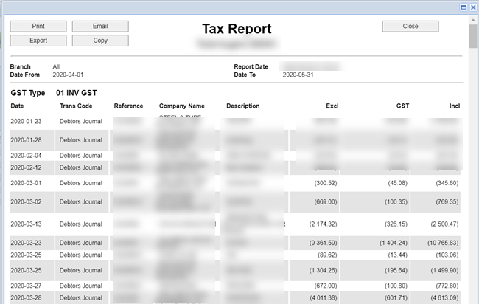
Task: Click the window X close icon
Action: click(x=472, y=7)
